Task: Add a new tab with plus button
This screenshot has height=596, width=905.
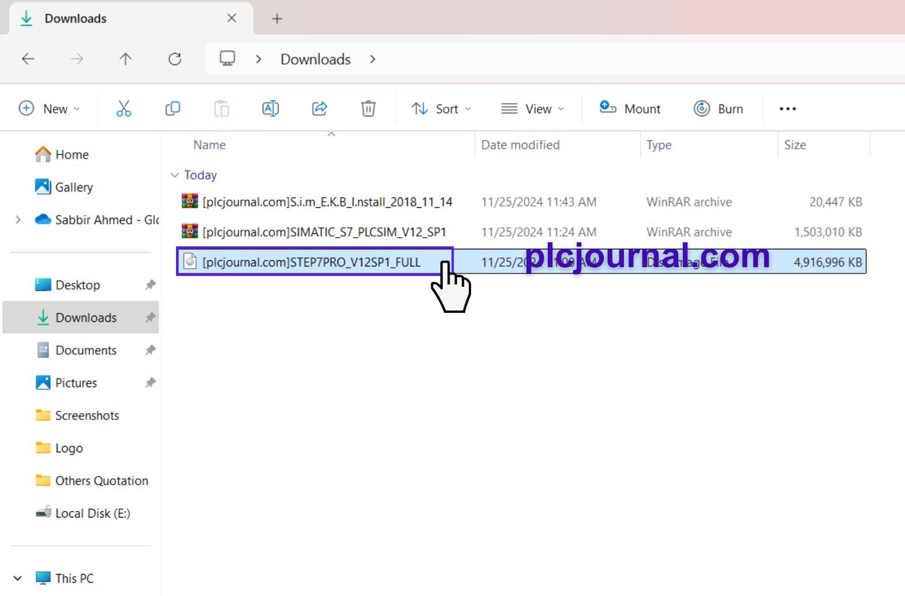Action: [x=277, y=18]
